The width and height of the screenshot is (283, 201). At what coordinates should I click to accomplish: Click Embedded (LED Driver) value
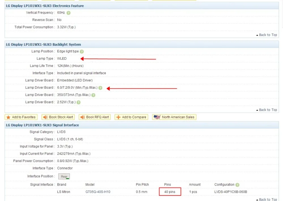[75, 80]
